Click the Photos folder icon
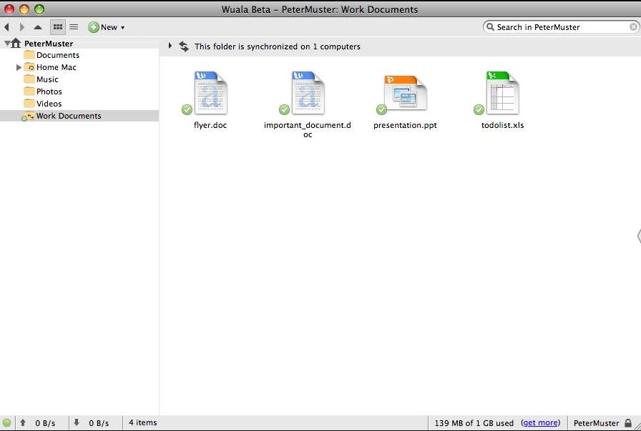641x431 pixels. click(29, 91)
